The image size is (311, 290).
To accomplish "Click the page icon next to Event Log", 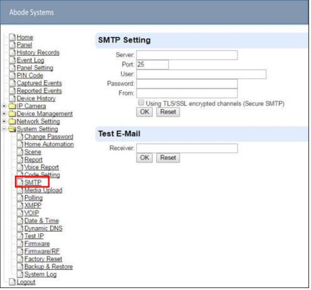I will [12, 60].
